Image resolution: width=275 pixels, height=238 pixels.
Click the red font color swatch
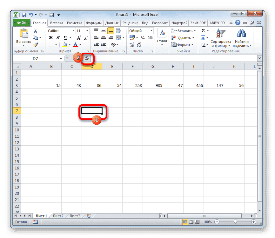75,46
